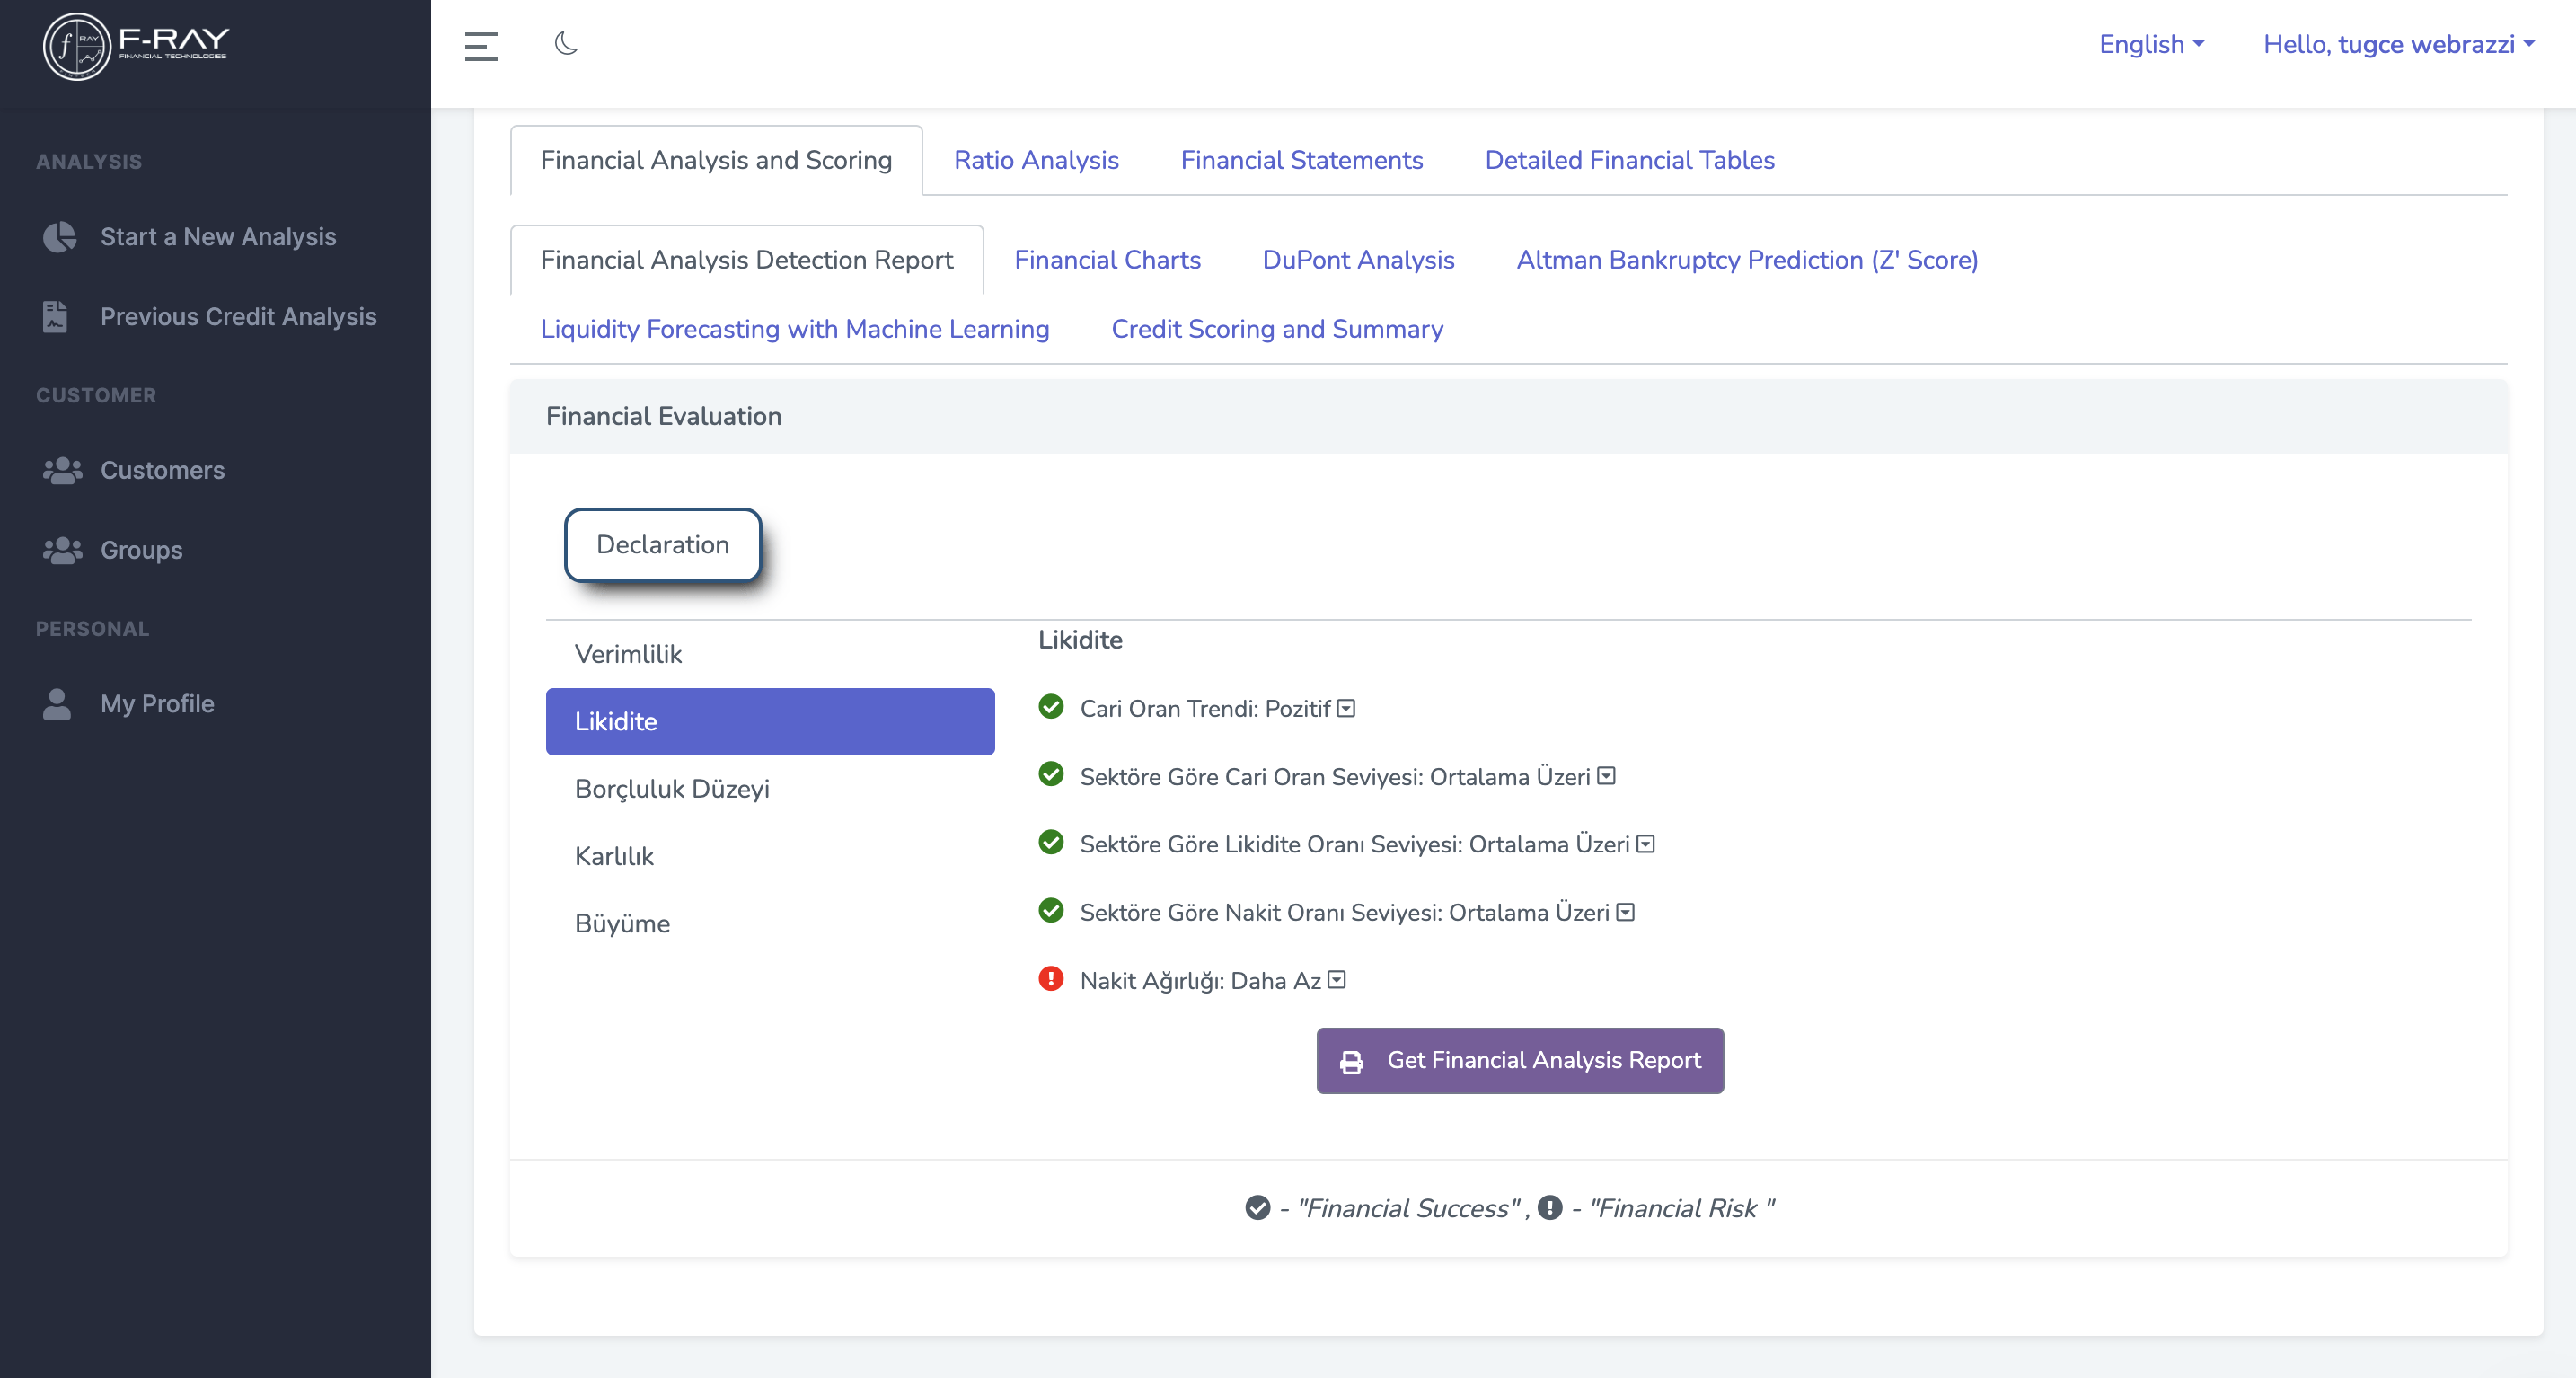
Task: Toggle the hamburger sidebar menu
Action: pyautogui.click(x=481, y=45)
